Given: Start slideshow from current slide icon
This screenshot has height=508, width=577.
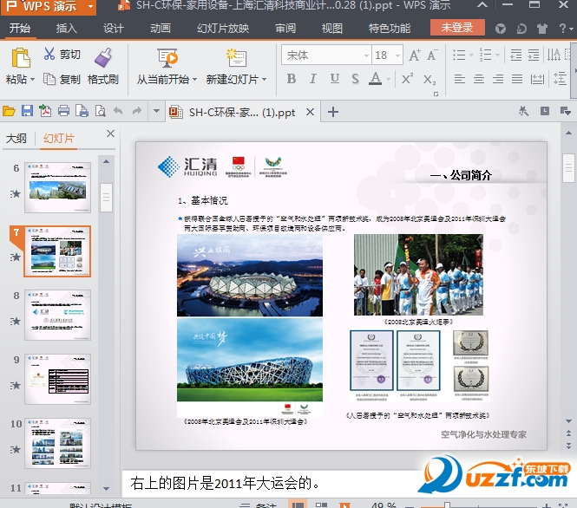Looking at the screenshot, I should coord(167,58).
